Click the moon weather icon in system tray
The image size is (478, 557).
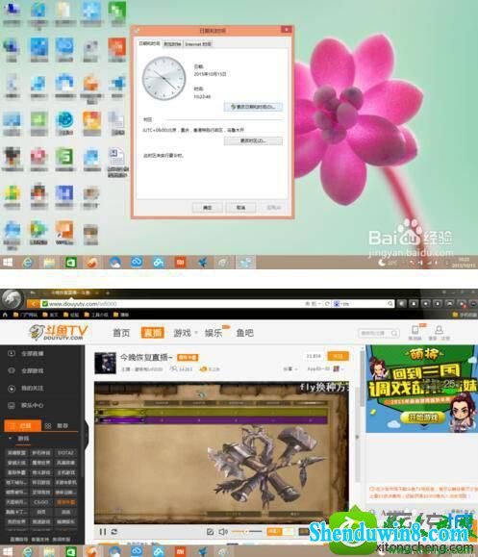382,263
